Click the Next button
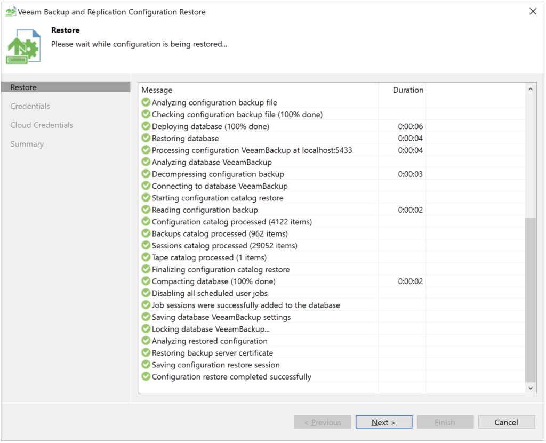The height and width of the screenshot is (443, 546). (x=384, y=422)
